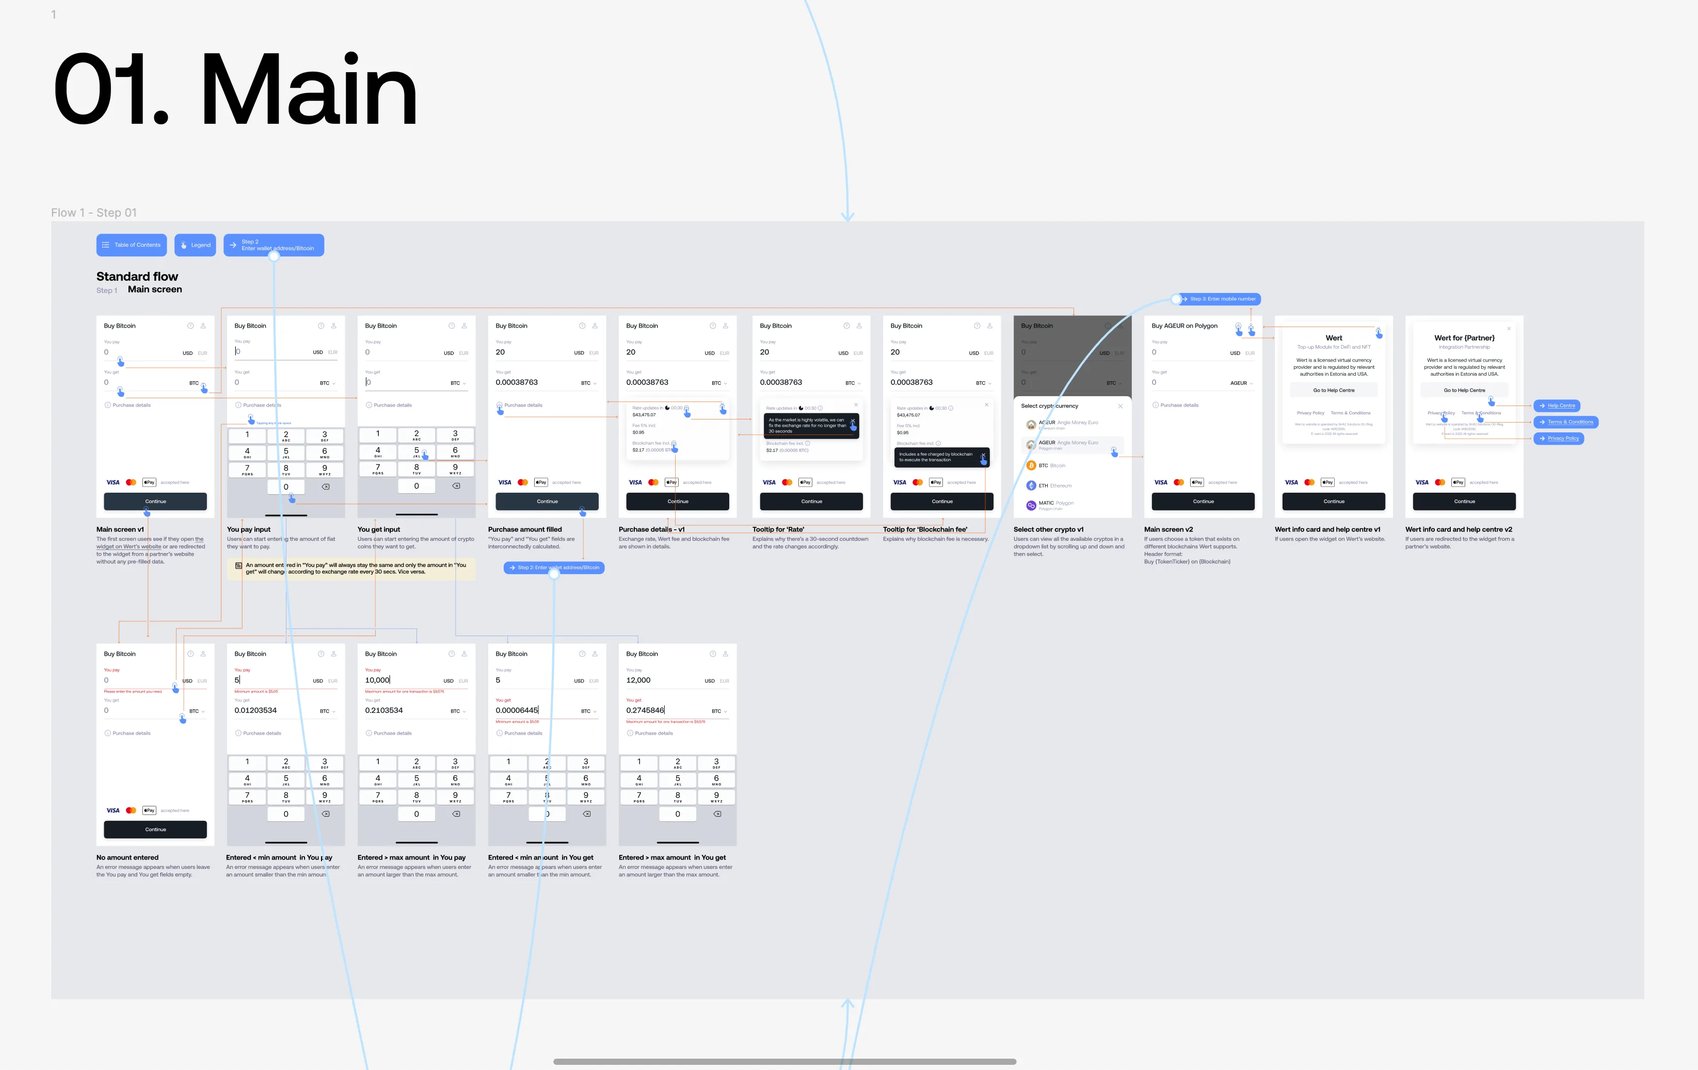Open 'Go to Help Centre'

coord(1333,390)
